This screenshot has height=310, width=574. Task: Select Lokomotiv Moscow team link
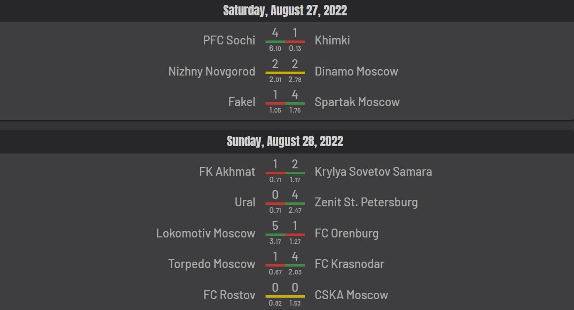coord(206,233)
